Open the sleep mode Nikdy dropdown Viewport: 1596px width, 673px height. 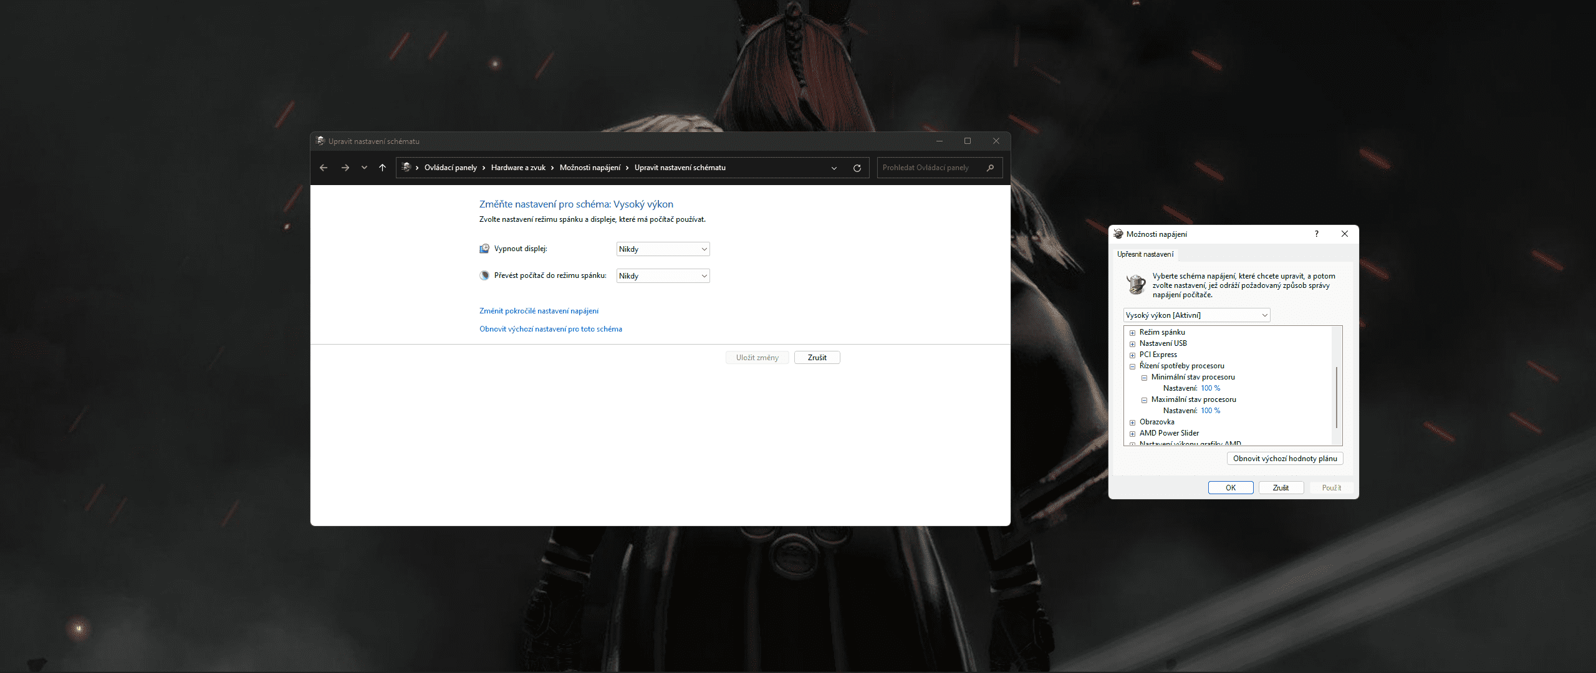[x=663, y=276]
